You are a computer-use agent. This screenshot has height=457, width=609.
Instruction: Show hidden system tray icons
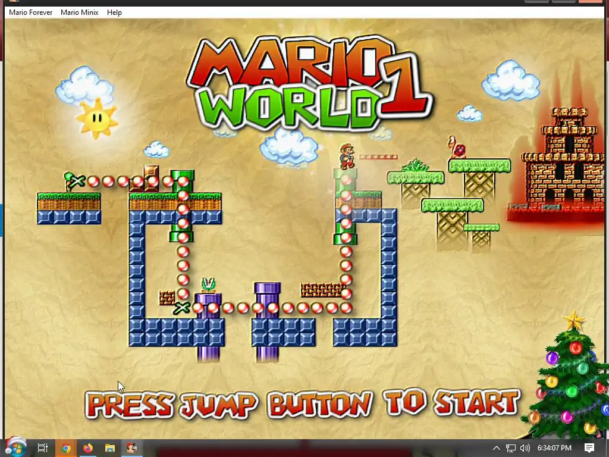click(x=496, y=448)
